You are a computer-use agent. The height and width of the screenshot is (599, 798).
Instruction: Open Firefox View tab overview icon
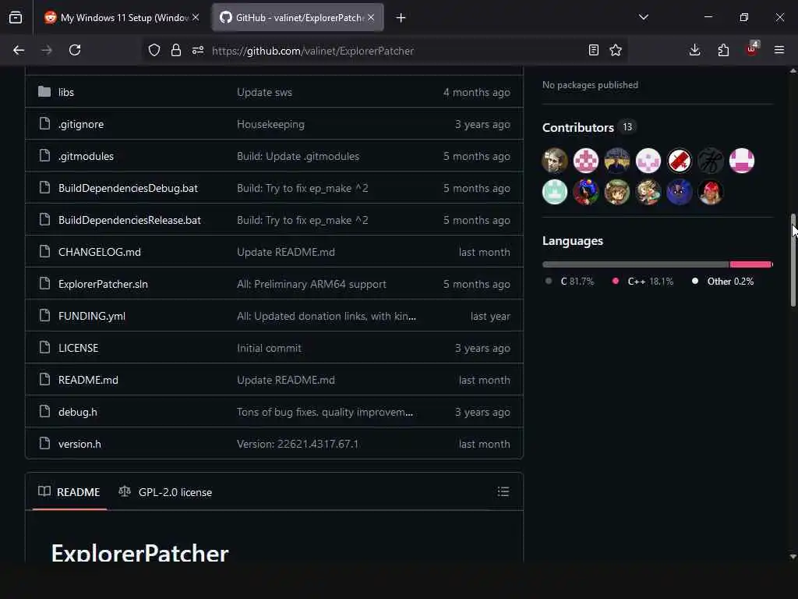point(16,18)
